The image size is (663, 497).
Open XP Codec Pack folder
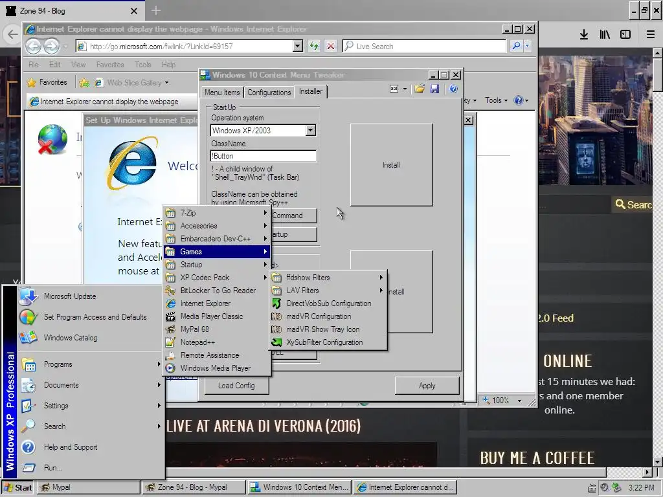(218, 277)
